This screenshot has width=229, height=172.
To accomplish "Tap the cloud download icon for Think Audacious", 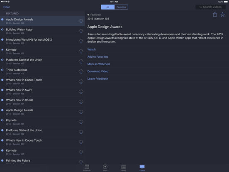I will (x=81, y=71).
